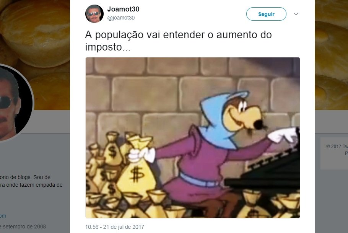The height and width of the screenshot is (233, 348).
Task: Open the cartoon money bags image
Action: click(193, 138)
